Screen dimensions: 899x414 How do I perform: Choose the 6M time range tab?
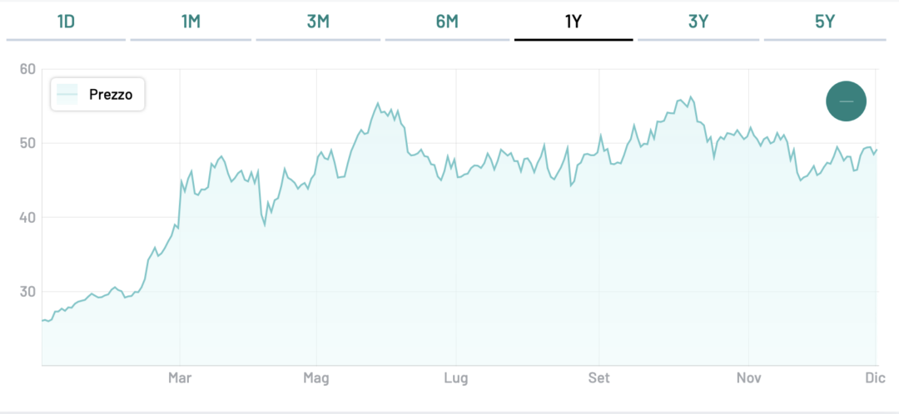click(x=447, y=22)
